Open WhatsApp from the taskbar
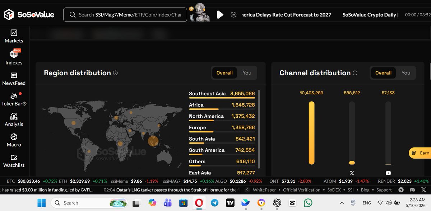431x211 pixels. pyautogui.click(x=308, y=203)
